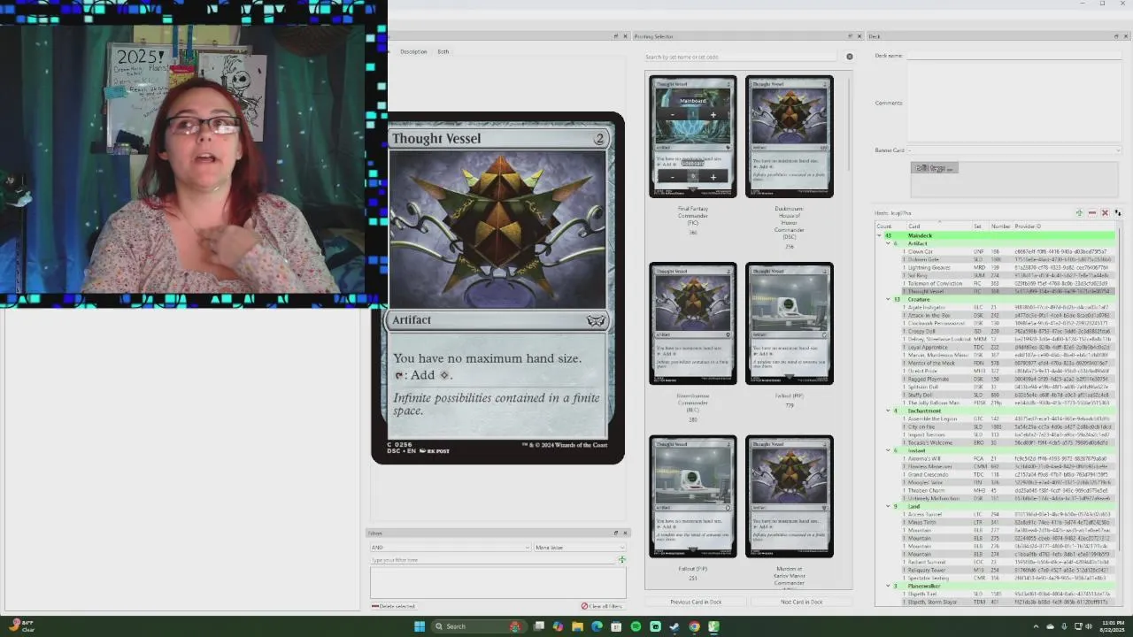The image size is (1133, 637).
Task: Open Windows Start menu
Action: click(x=420, y=626)
